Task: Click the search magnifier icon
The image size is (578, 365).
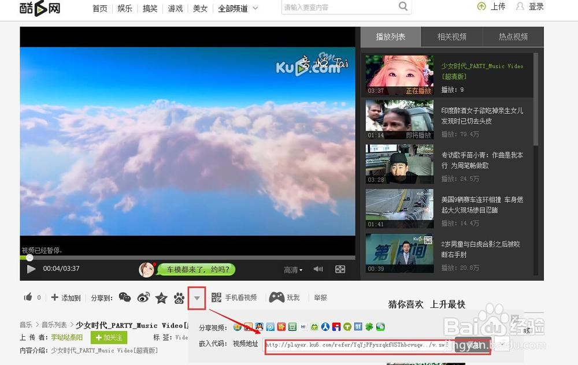Action: coord(403,6)
